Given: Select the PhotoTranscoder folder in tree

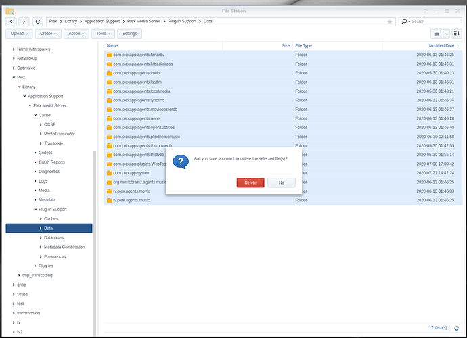Looking at the screenshot, I should pos(60,134).
